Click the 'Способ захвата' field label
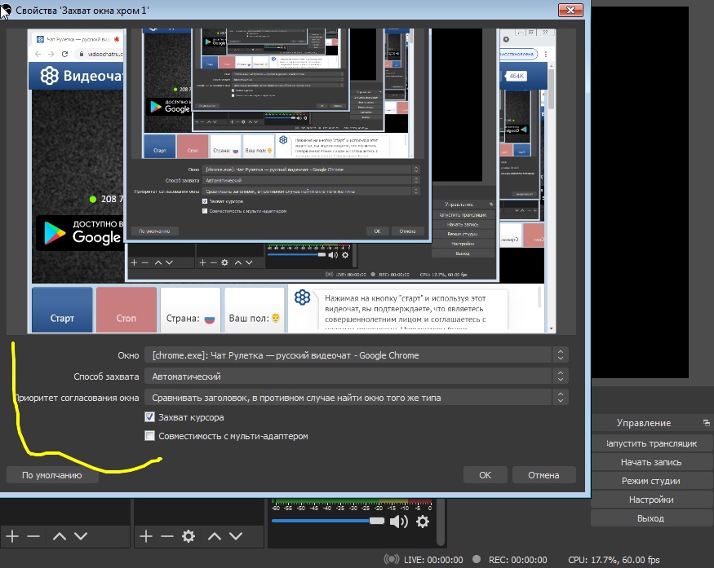Screen dimensions: 714x568 pos(106,376)
